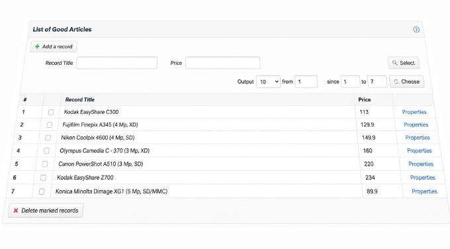Open Properties for Kodak EasyShare Z700
The image size is (450, 249).
coord(423,177)
